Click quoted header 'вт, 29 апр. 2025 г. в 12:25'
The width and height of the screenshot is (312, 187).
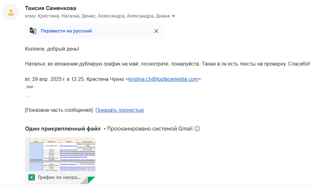tap(54, 79)
